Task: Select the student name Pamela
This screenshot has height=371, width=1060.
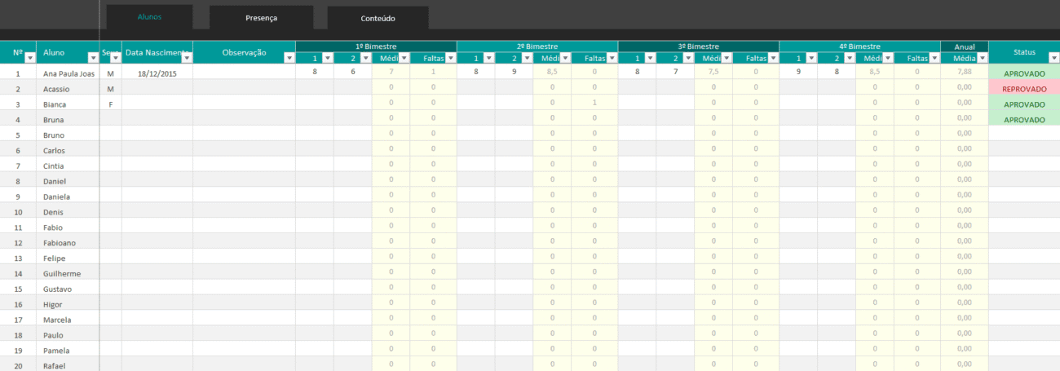Action: pos(55,350)
